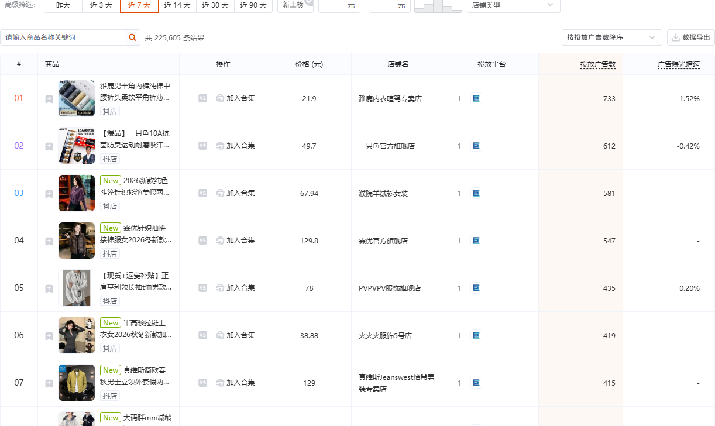
Task: Click VS compare icon for price 67.94 row
Action: [202, 193]
